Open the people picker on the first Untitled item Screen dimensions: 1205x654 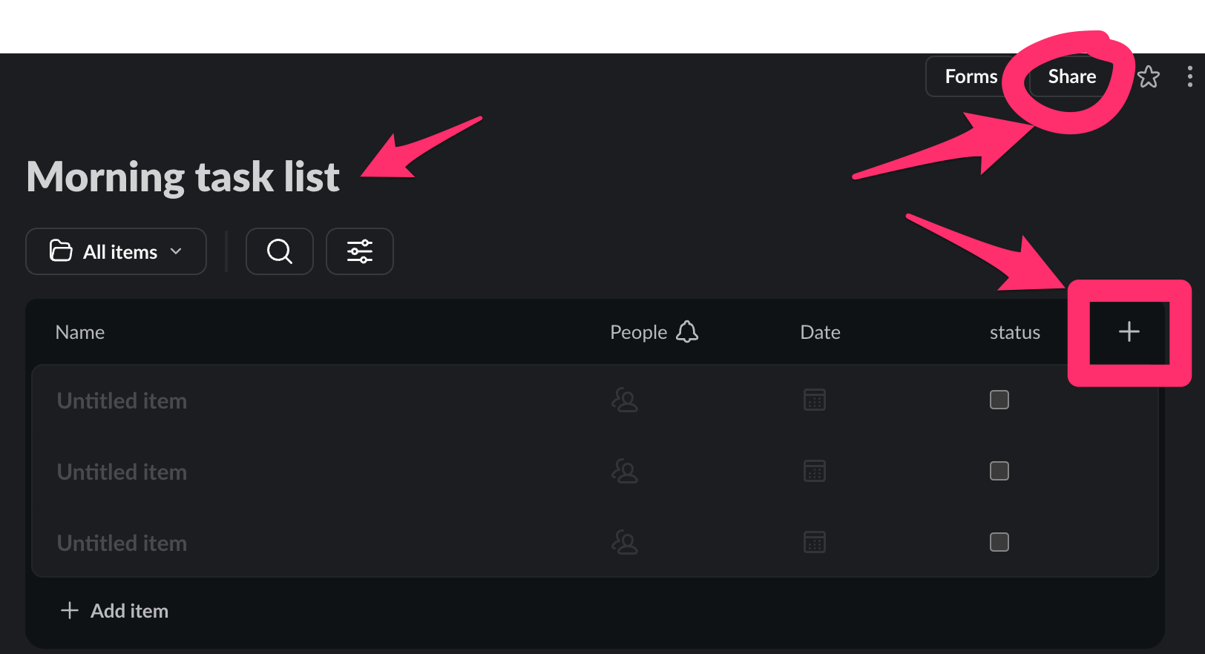pos(625,400)
